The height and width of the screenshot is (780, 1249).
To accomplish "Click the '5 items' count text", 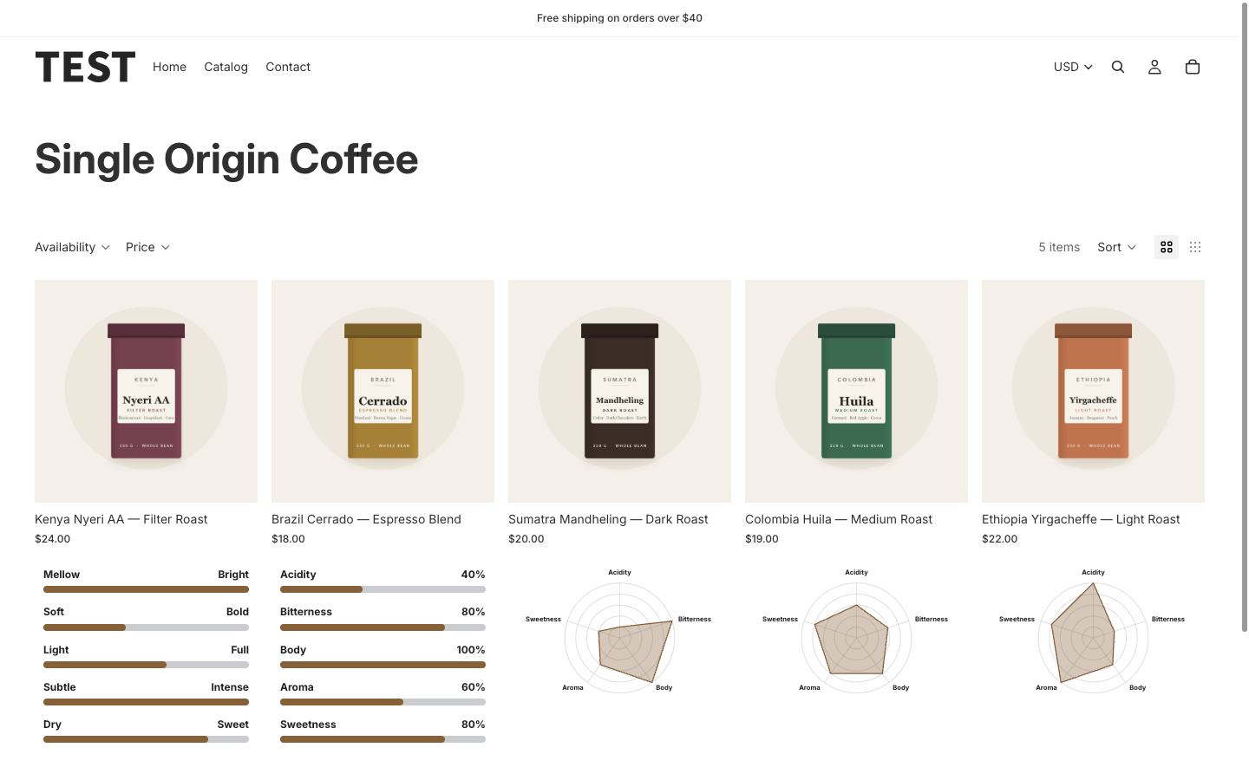I will pyautogui.click(x=1059, y=247).
